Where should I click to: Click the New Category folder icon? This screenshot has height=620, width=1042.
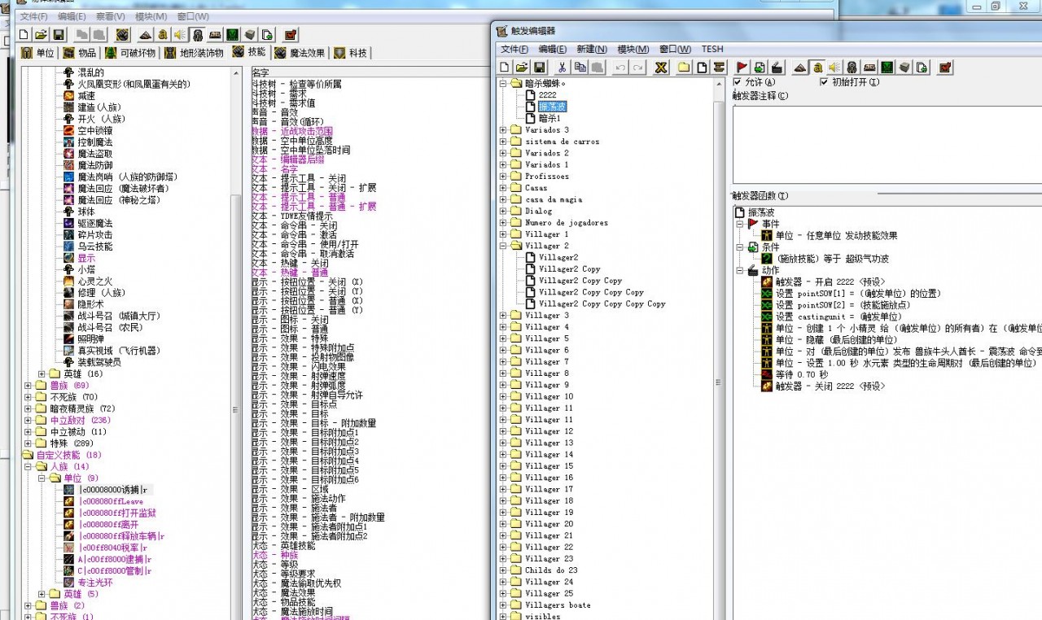(685, 68)
